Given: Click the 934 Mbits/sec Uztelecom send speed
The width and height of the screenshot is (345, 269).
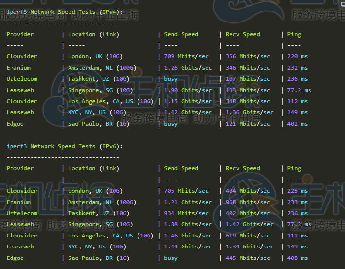Looking at the screenshot, I should 186,213.
